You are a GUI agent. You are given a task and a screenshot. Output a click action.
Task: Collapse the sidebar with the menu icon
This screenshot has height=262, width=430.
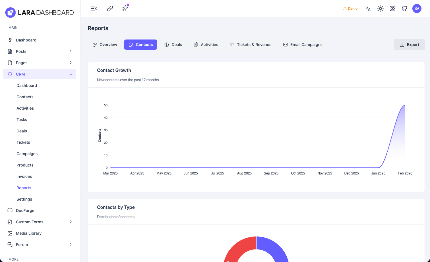(94, 9)
